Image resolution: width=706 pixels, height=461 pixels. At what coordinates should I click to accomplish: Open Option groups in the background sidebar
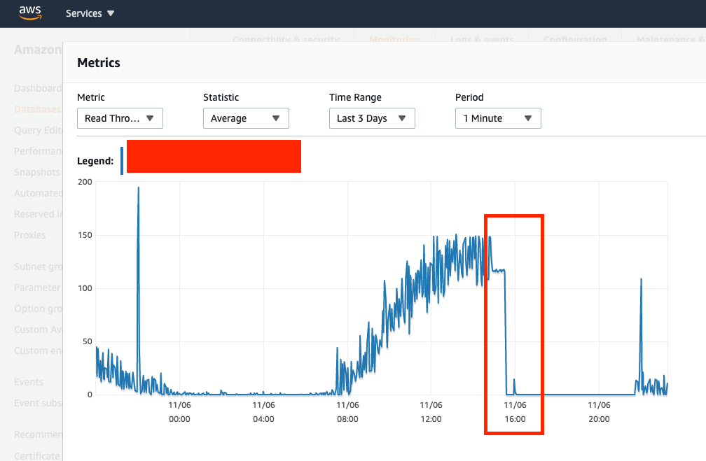point(38,309)
